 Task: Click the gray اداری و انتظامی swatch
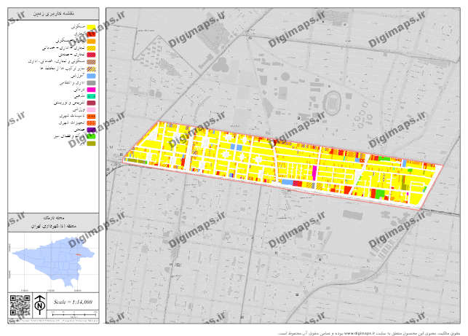pos(91,83)
